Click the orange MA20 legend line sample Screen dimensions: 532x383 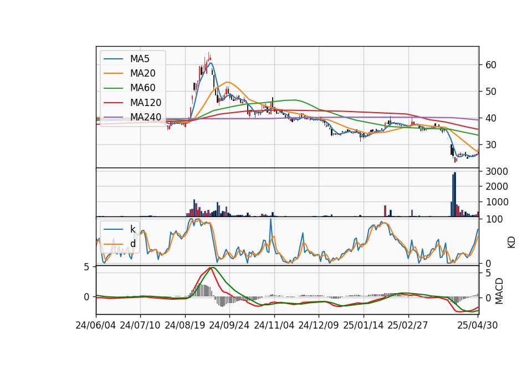coord(113,73)
